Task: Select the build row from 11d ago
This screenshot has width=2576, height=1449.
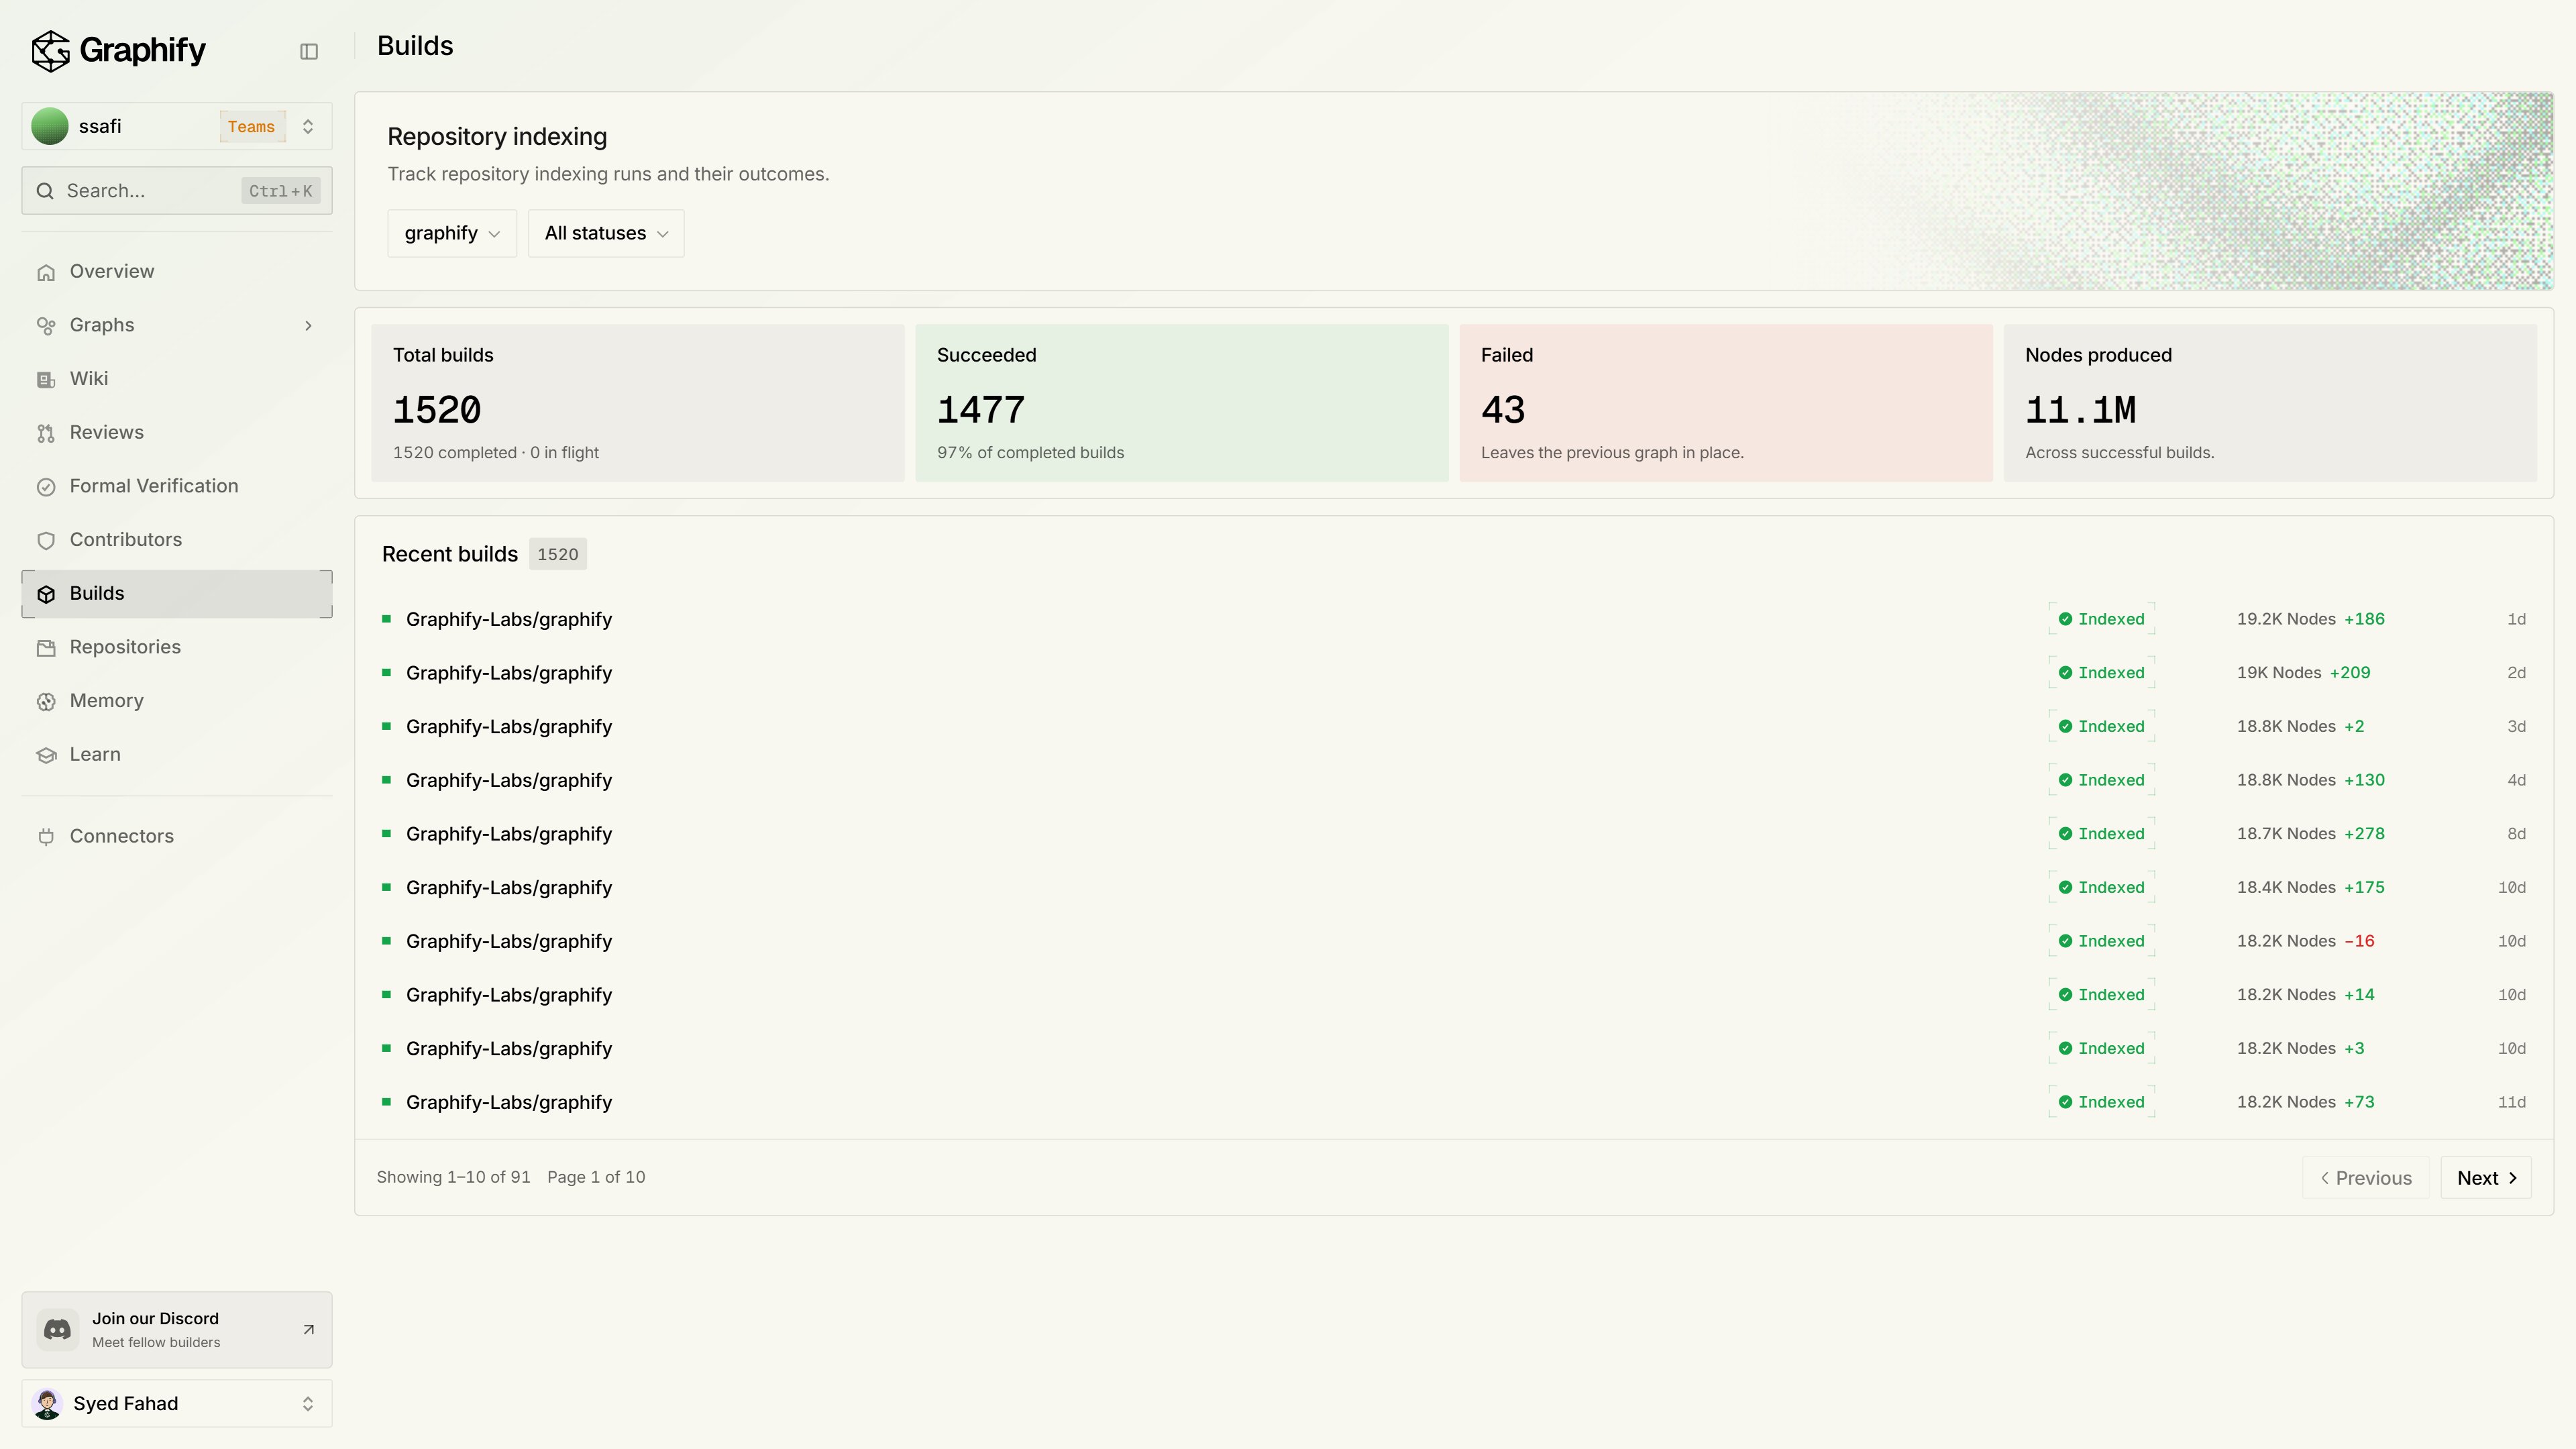Action: tap(1454, 1102)
